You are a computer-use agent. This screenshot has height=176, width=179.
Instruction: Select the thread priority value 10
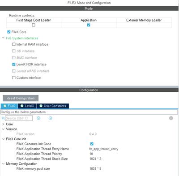tap(91, 154)
